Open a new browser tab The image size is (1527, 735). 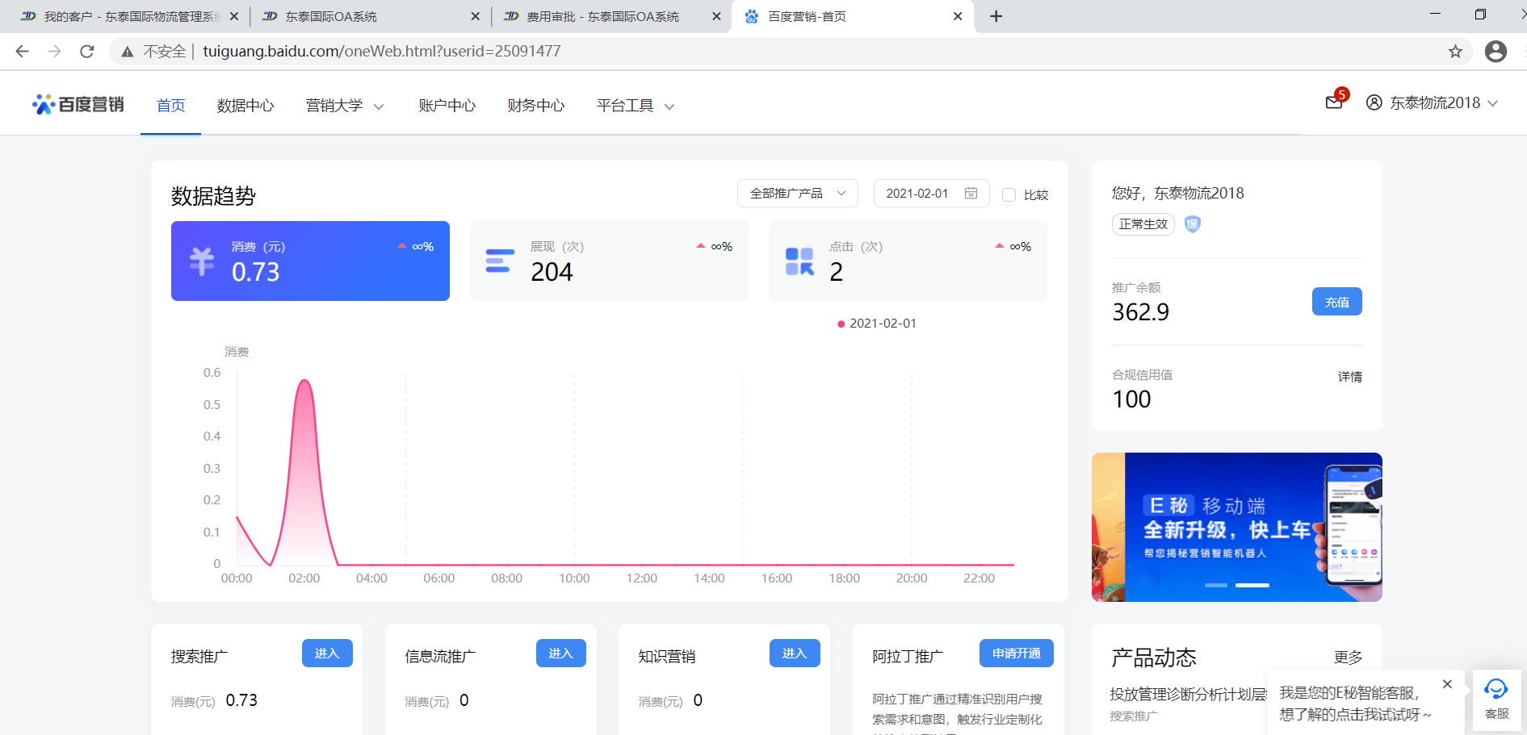(996, 16)
